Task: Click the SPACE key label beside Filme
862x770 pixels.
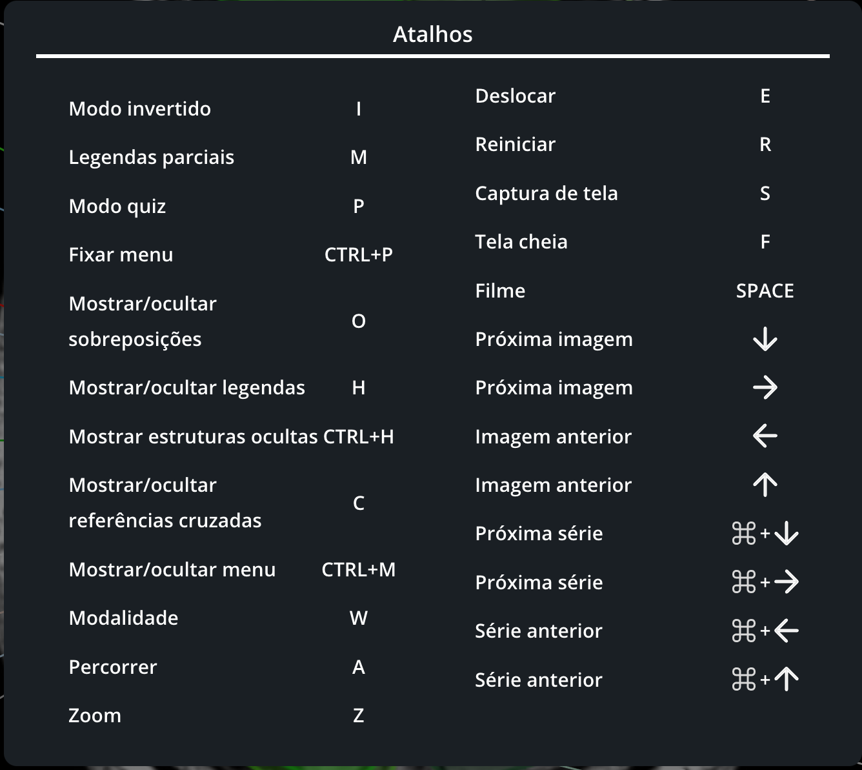Action: (765, 290)
